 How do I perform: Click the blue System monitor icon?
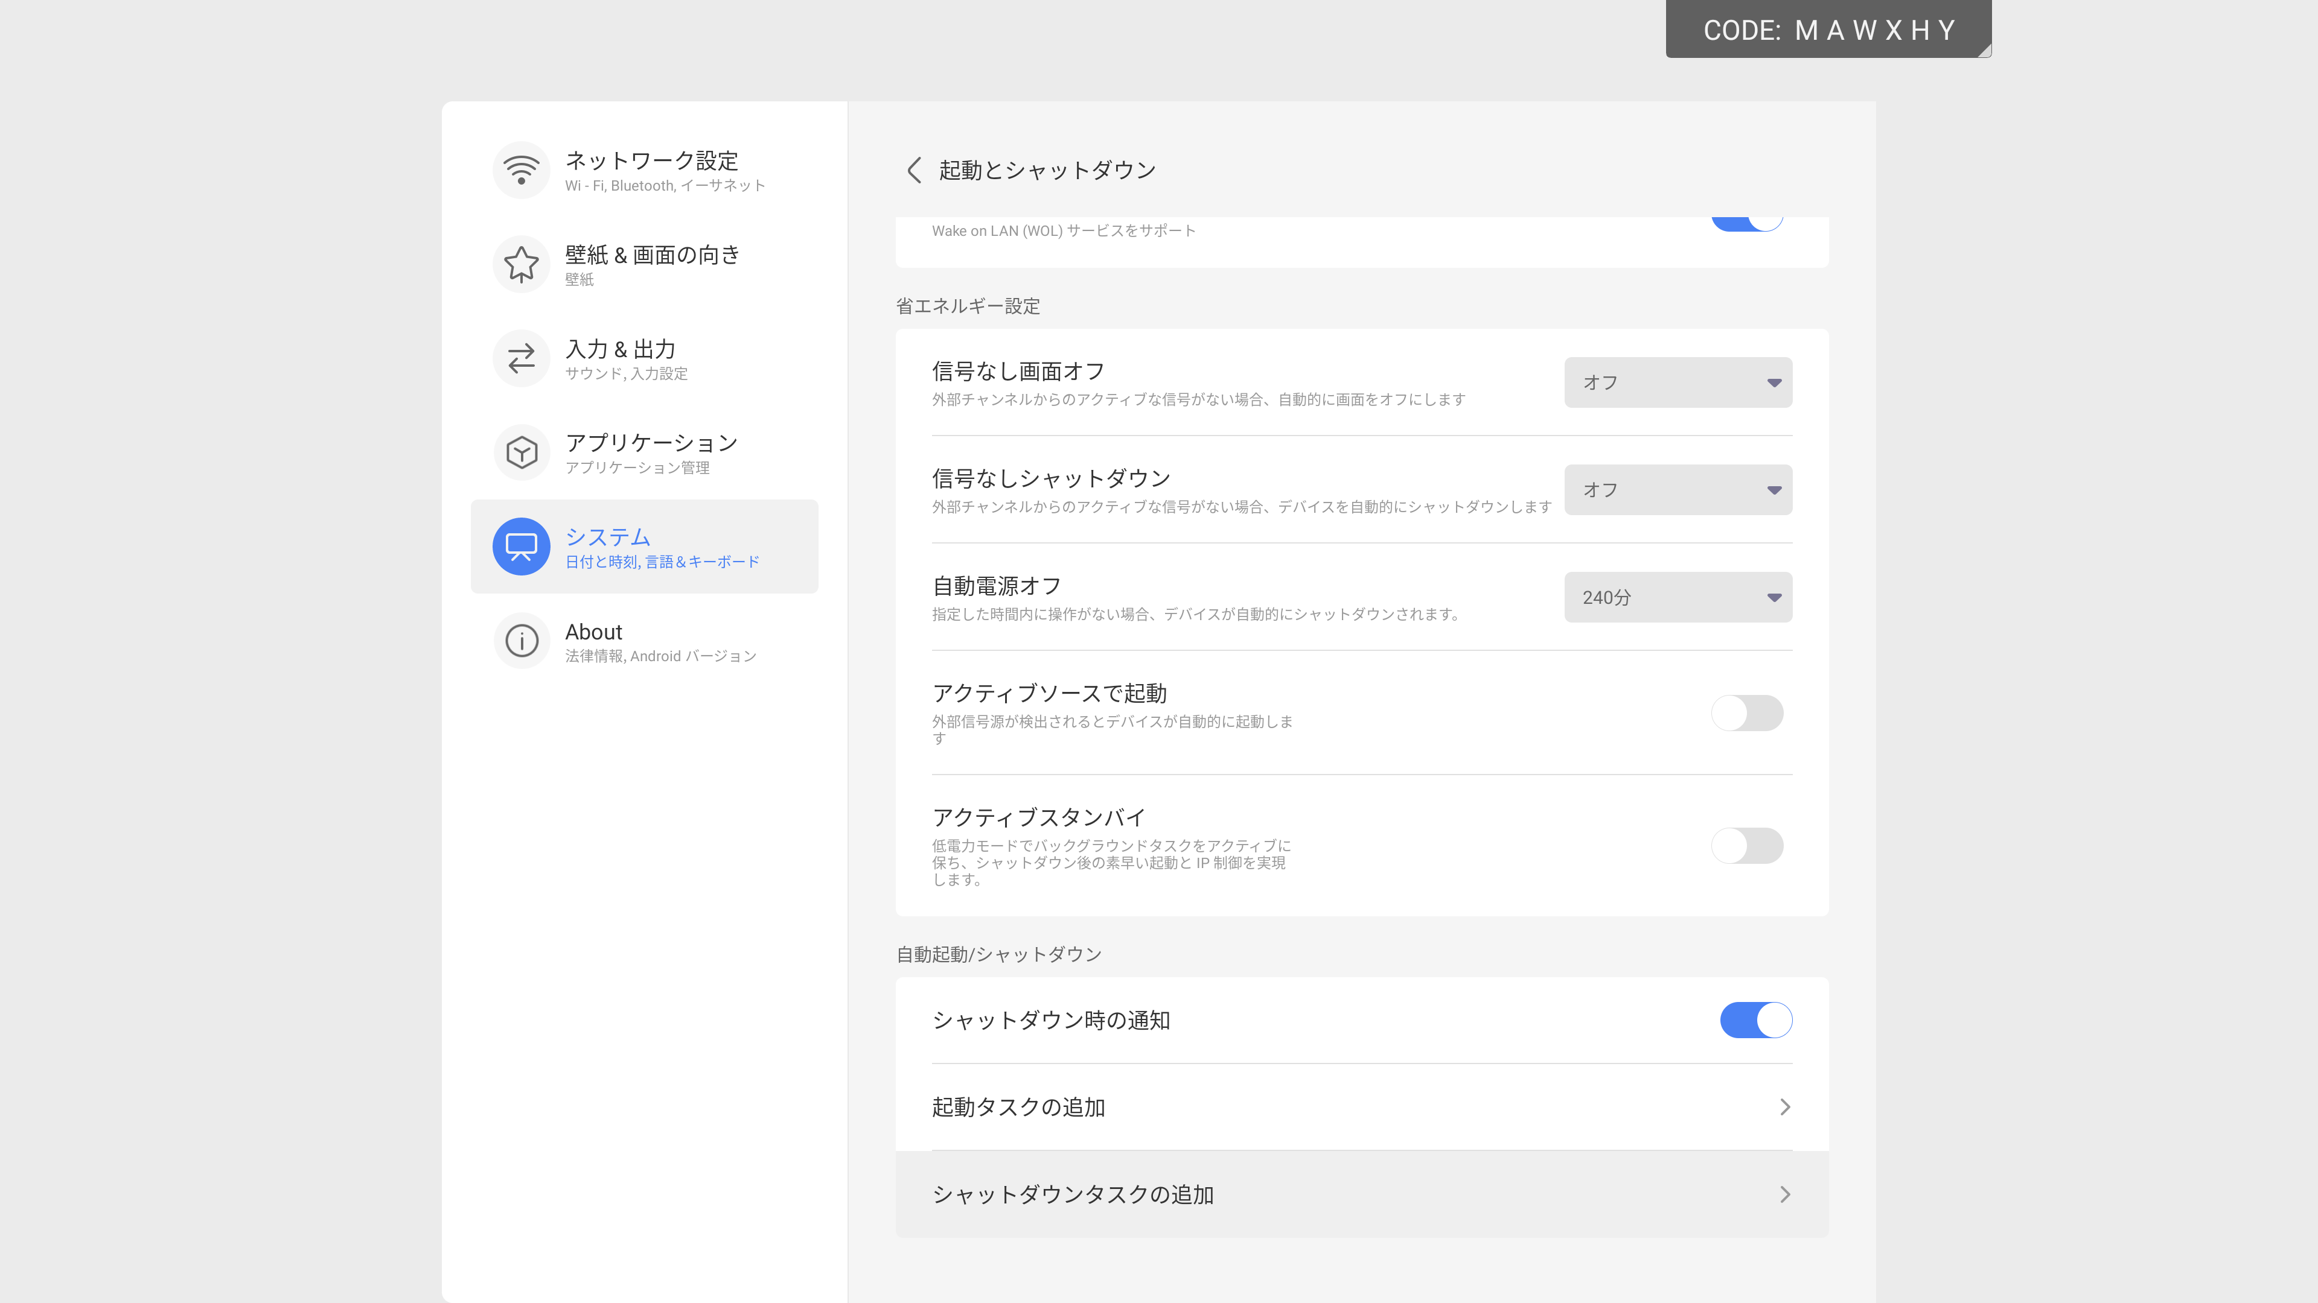521,547
